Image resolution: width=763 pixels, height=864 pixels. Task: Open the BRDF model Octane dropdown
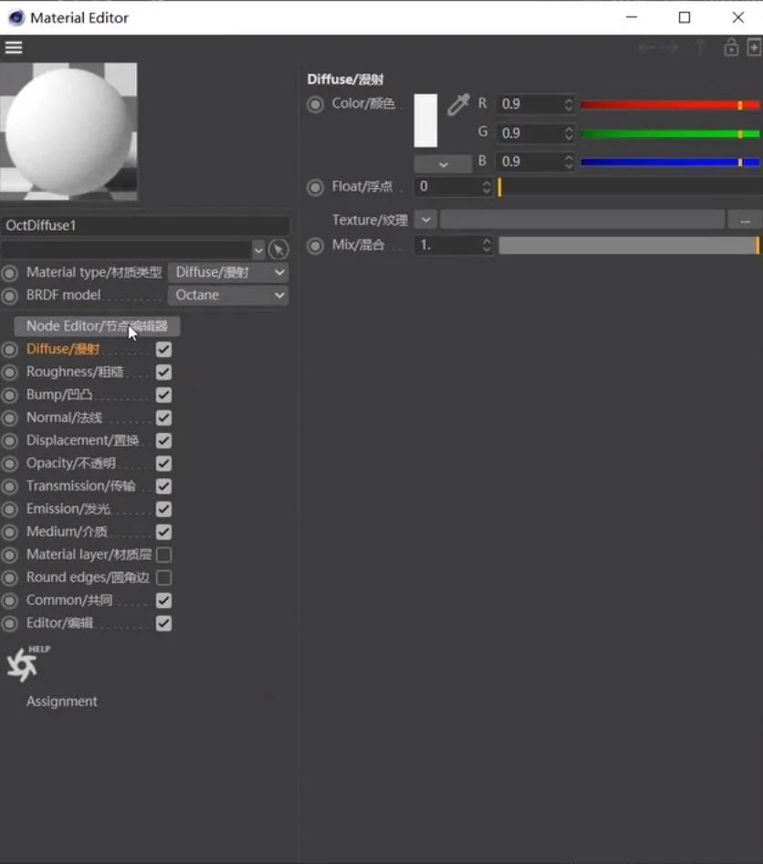[x=228, y=295]
